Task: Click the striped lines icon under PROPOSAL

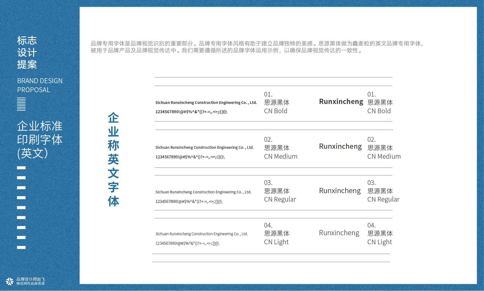Action: coord(21,104)
